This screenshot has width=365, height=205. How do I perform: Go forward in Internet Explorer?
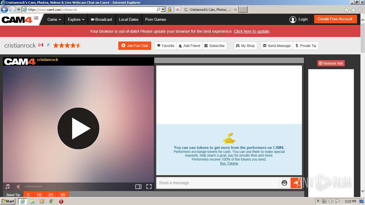12,9
